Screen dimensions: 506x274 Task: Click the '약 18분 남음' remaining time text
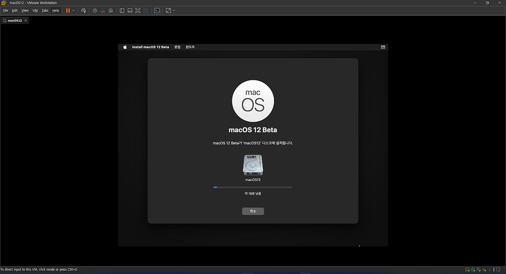pos(253,193)
